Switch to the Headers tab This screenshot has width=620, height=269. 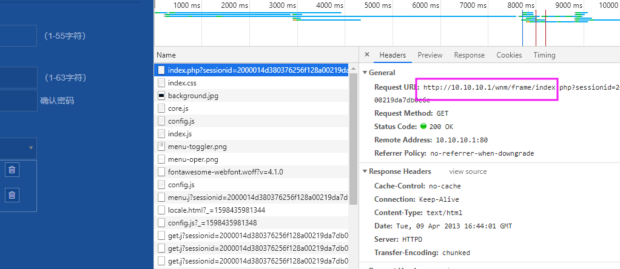point(393,55)
